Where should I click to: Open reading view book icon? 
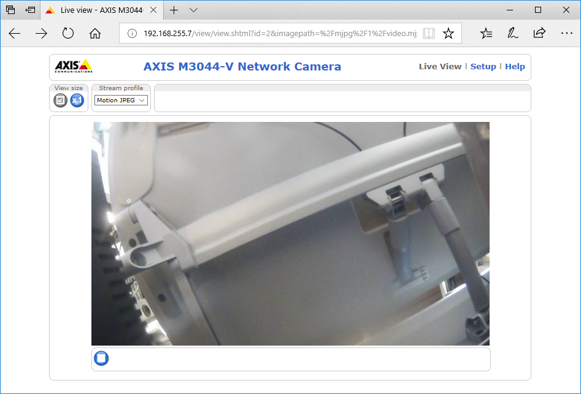pos(429,33)
